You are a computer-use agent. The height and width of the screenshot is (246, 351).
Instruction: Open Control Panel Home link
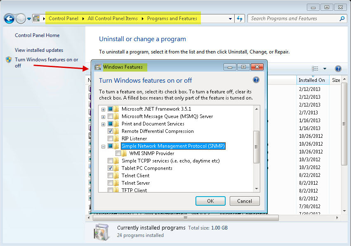tap(37, 35)
